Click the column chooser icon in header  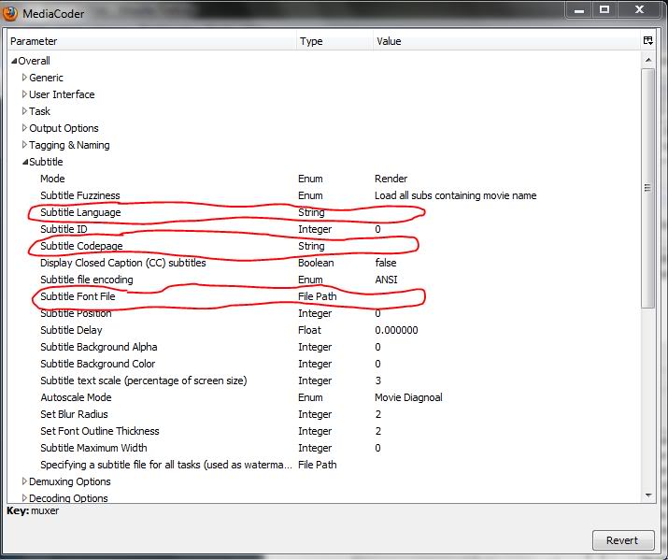(647, 41)
